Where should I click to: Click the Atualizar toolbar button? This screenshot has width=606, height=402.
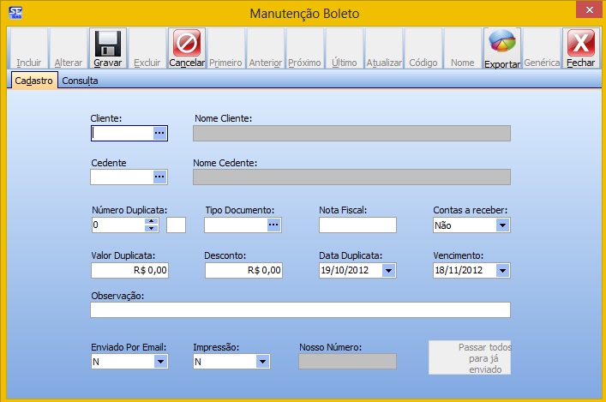coord(384,48)
